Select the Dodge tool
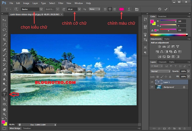The width and height of the screenshot is (192, 131). pos(4,84)
